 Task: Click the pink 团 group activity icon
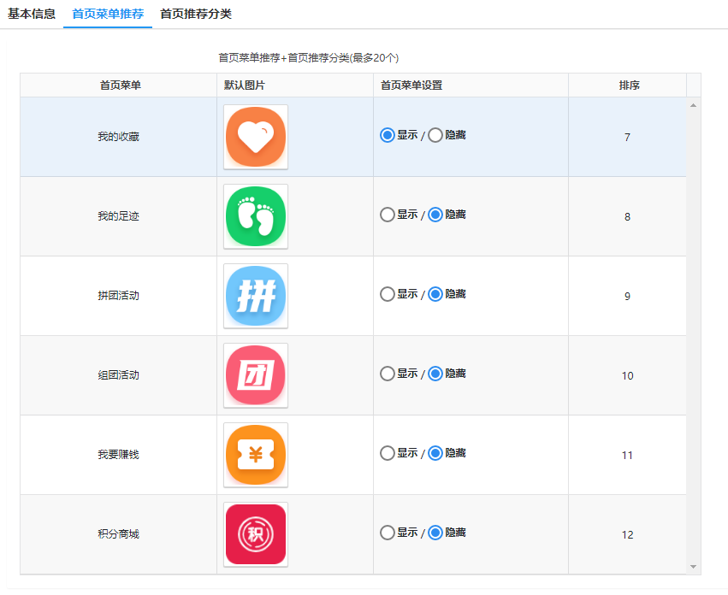(x=255, y=375)
